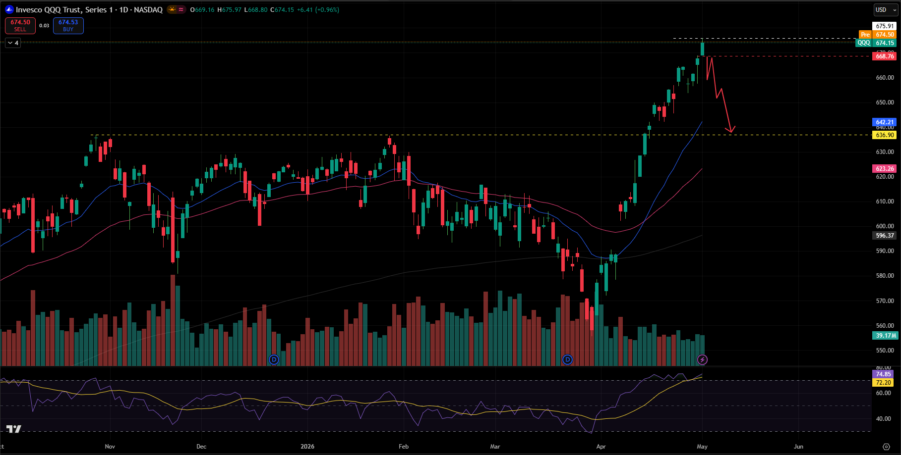Click the gray moving average label 596.37

click(885, 236)
